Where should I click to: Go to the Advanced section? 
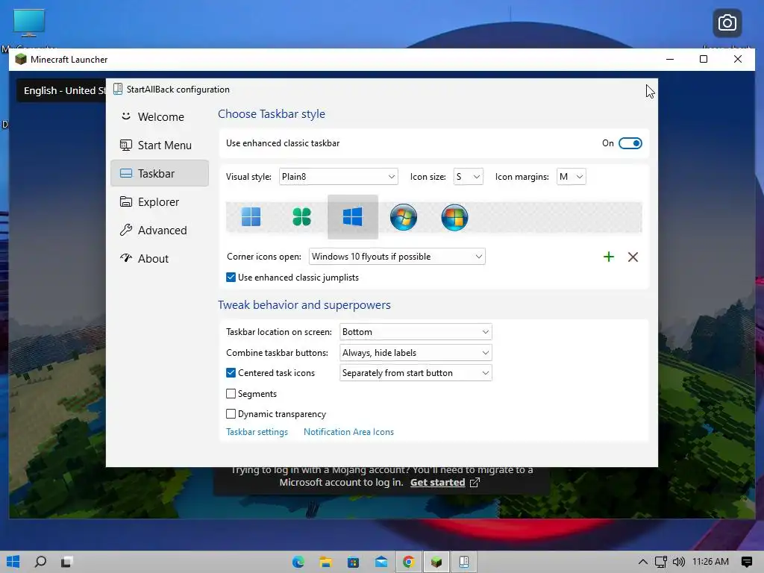pyautogui.click(x=160, y=230)
